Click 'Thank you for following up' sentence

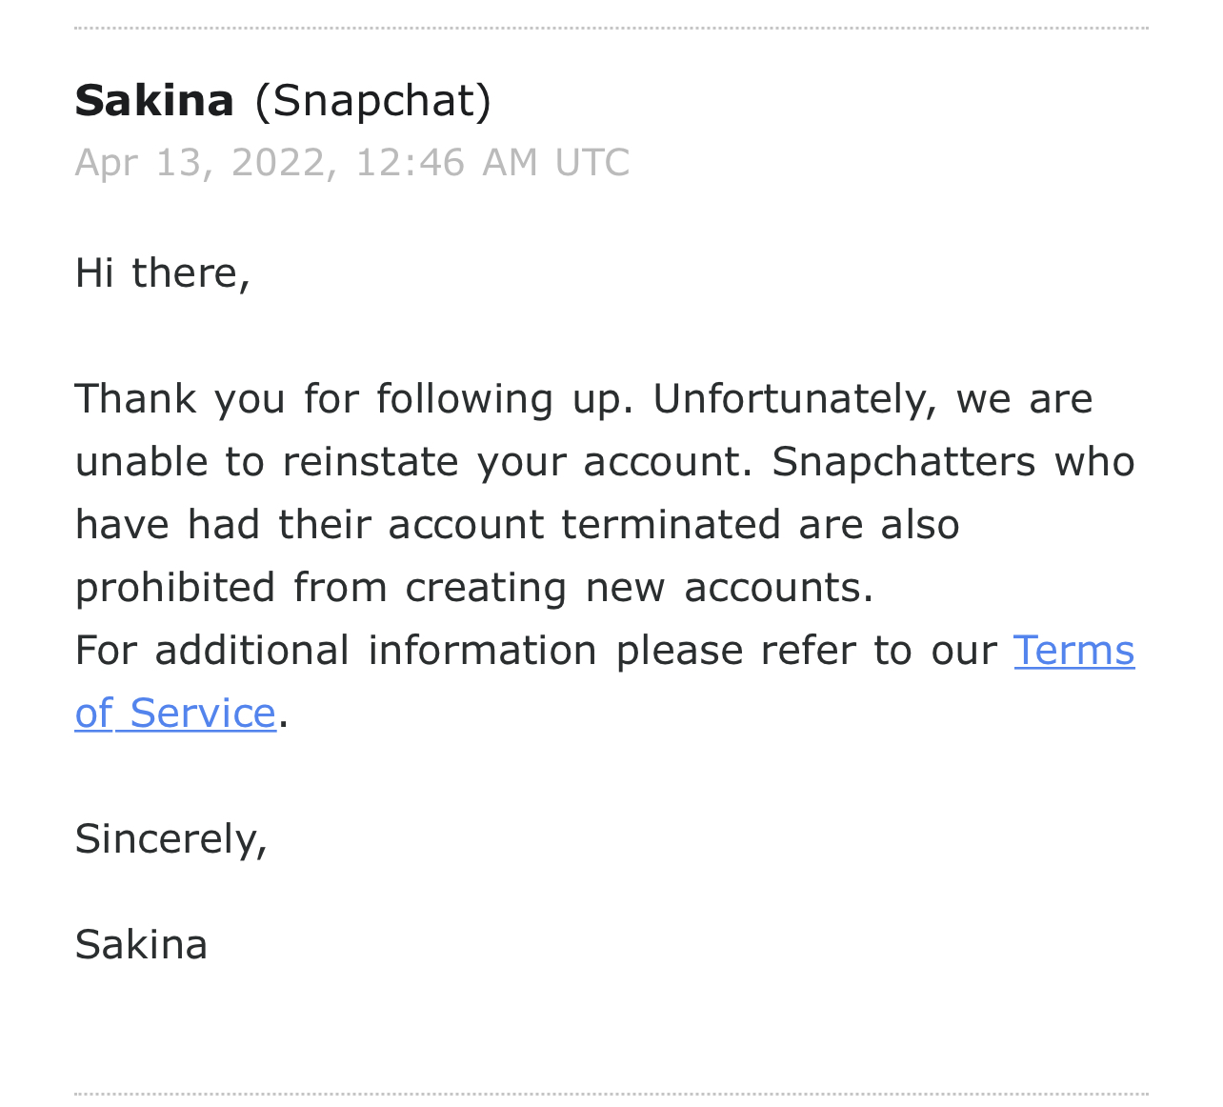[353, 399]
